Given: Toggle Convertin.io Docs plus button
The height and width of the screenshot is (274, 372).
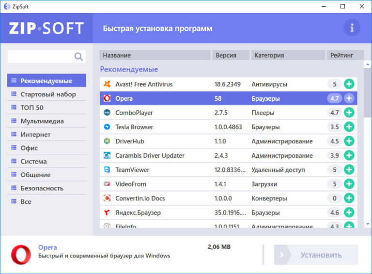Looking at the screenshot, I should pyautogui.click(x=349, y=198).
